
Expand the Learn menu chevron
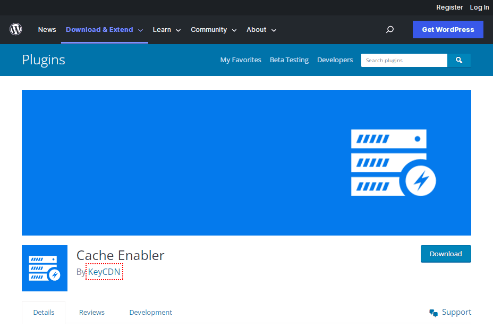[x=178, y=30]
